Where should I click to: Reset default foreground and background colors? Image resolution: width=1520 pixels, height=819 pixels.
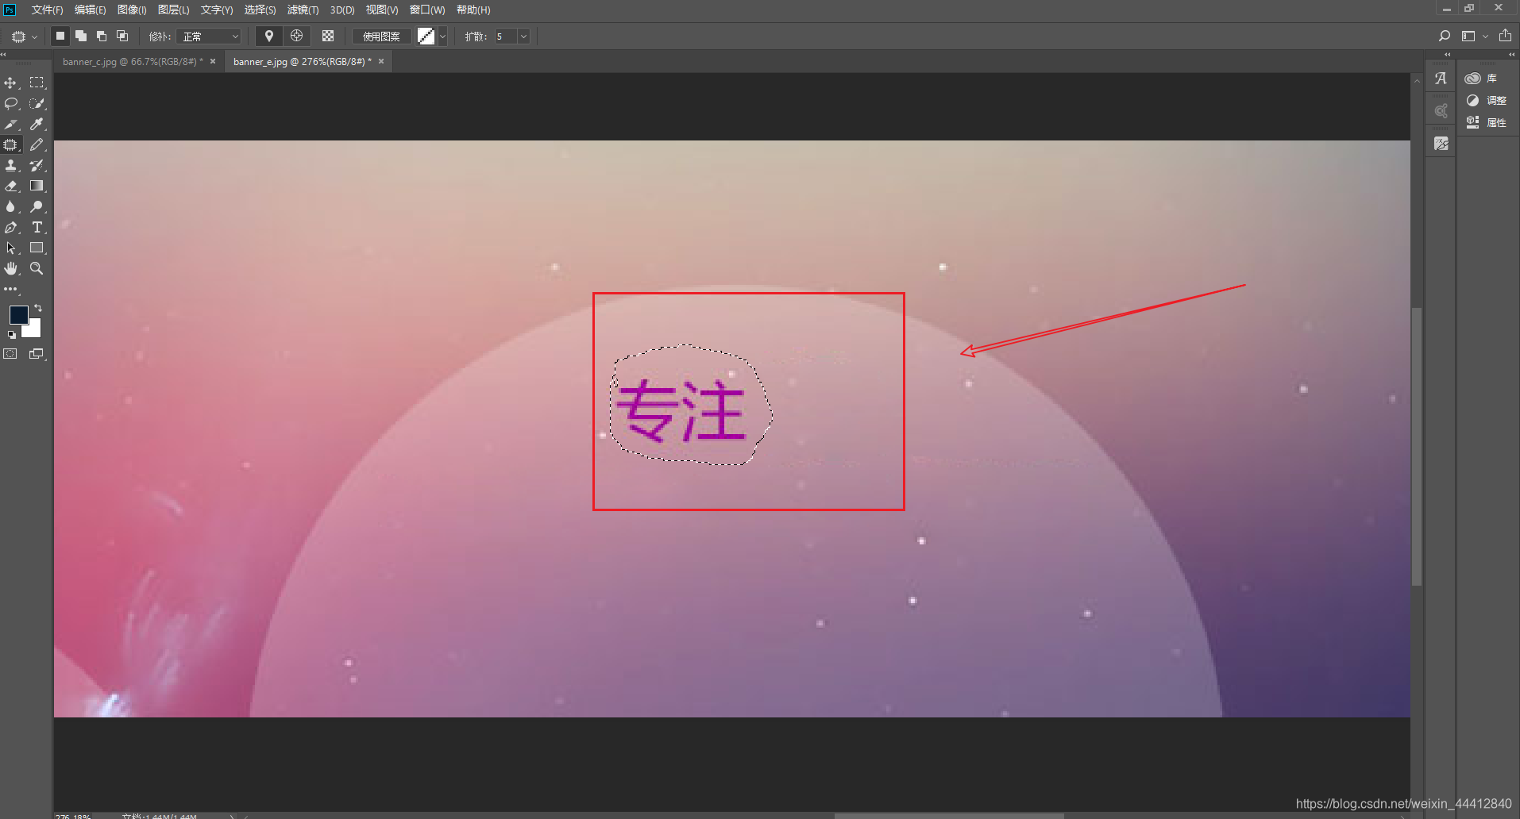coord(12,335)
